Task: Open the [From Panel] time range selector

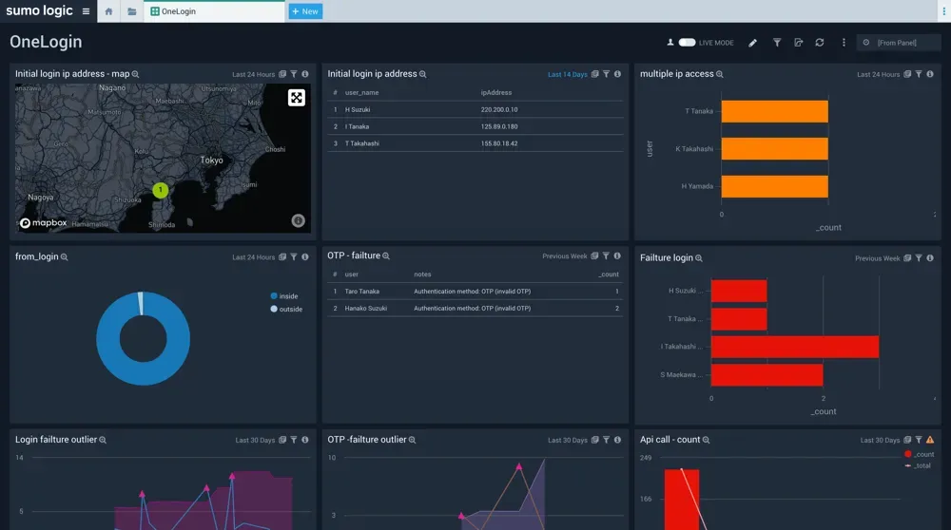Action: [898, 43]
